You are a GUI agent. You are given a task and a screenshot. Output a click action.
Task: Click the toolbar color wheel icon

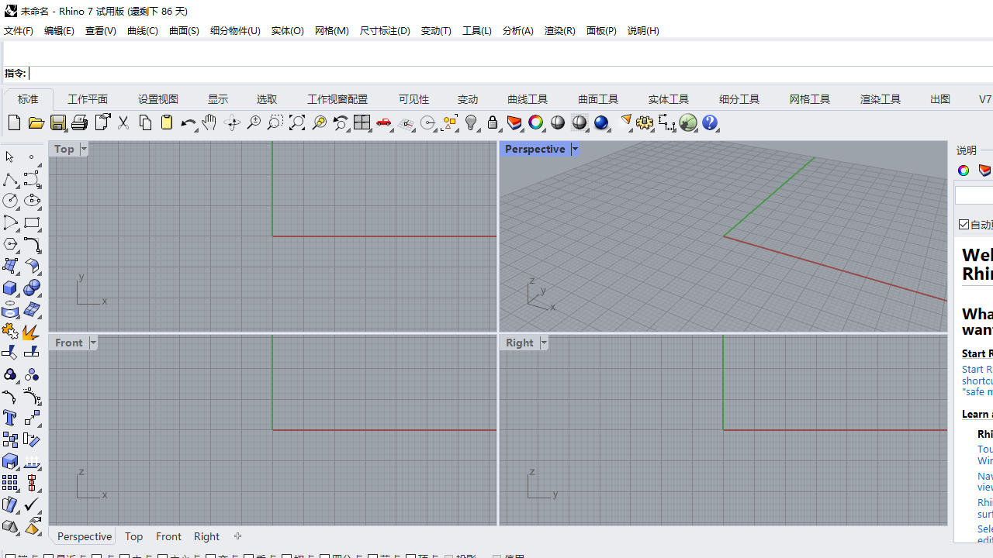(536, 122)
